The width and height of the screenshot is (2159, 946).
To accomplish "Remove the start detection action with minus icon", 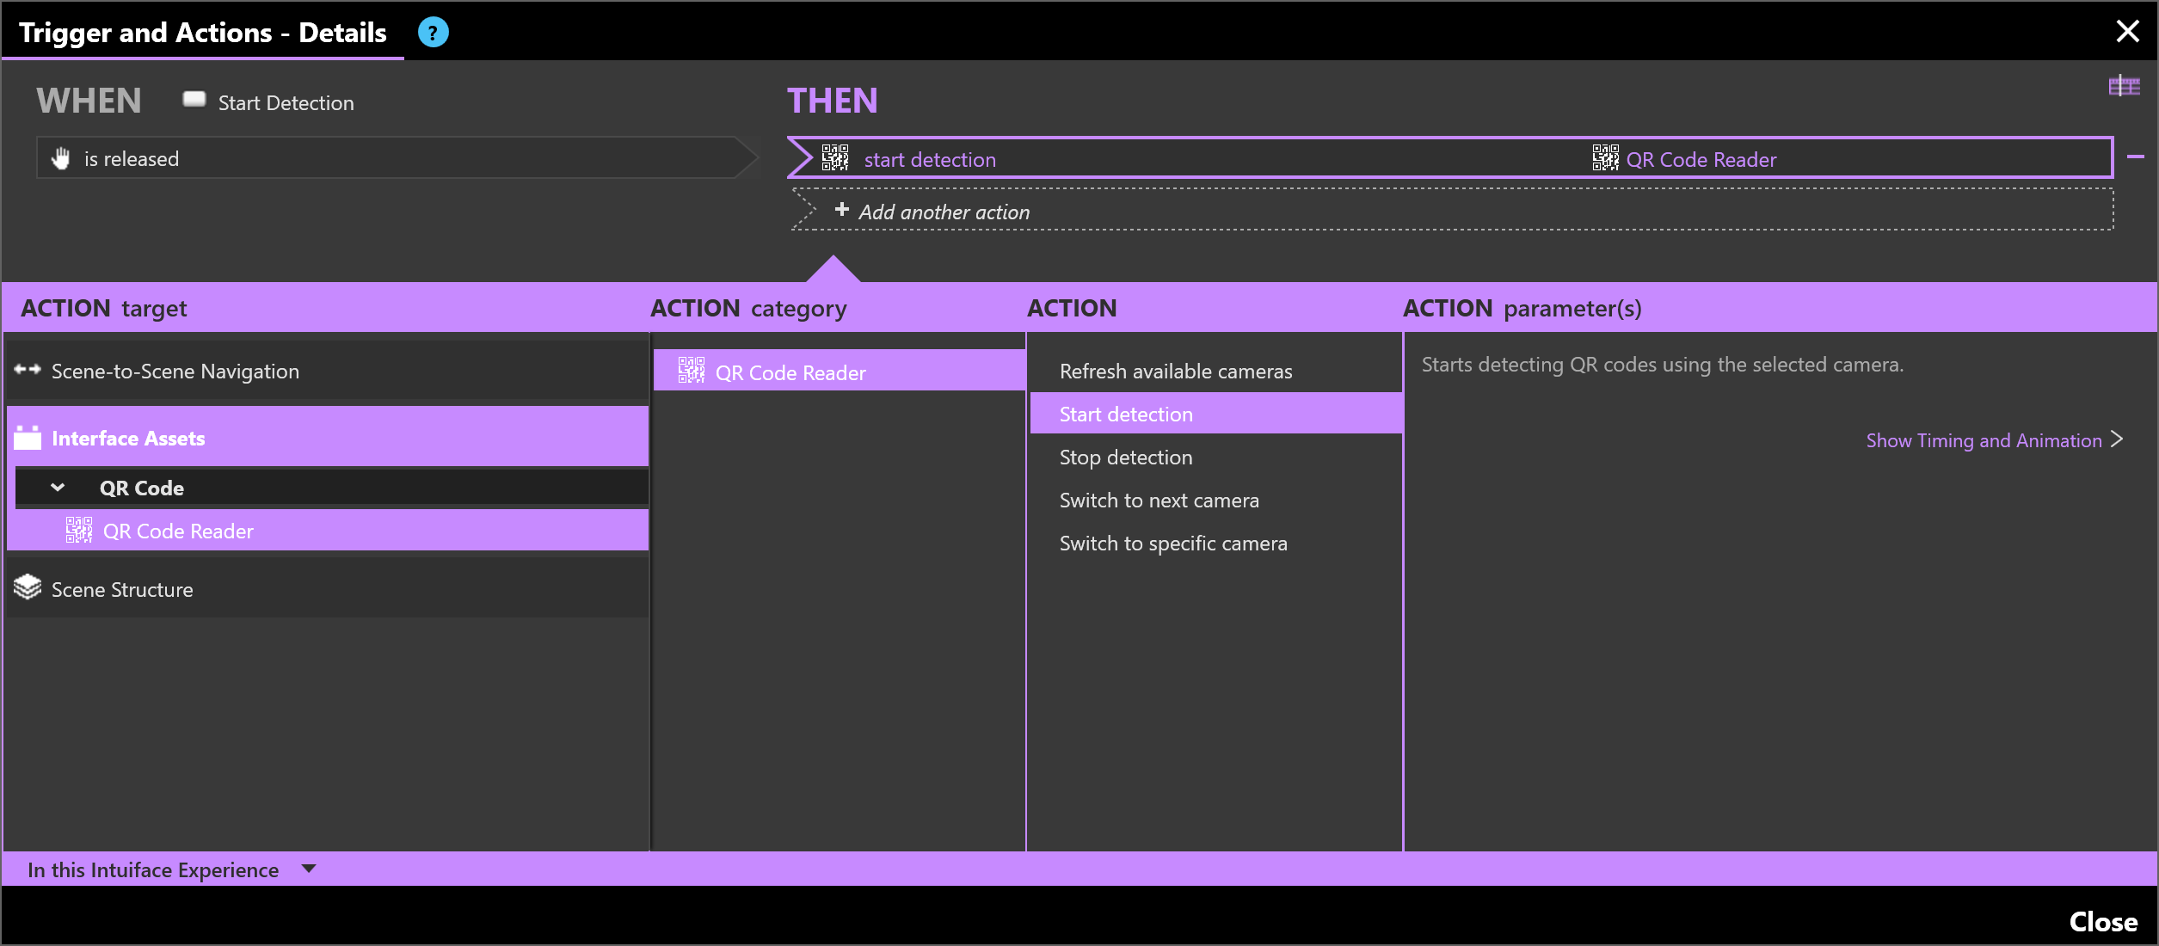I will pos(2135,157).
